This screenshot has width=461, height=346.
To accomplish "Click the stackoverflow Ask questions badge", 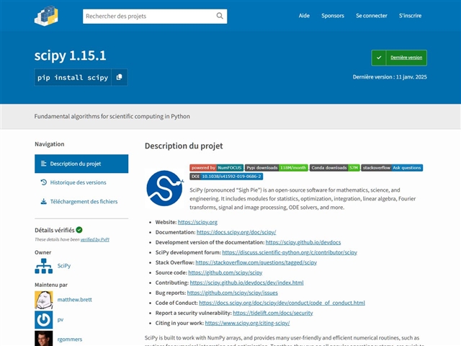I will pyautogui.click(x=392, y=167).
